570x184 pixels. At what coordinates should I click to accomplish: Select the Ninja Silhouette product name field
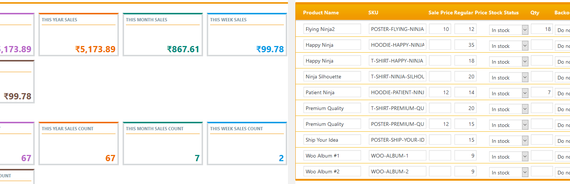click(x=332, y=77)
